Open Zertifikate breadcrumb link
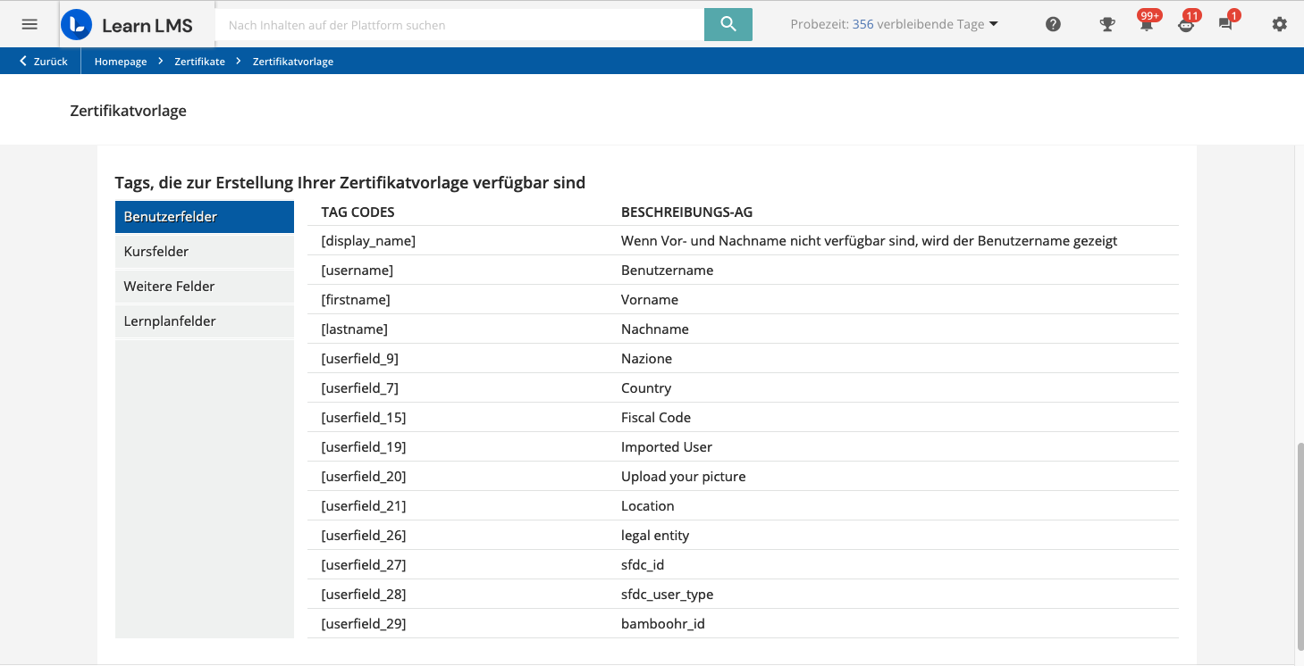The height and width of the screenshot is (666, 1304). click(x=199, y=62)
